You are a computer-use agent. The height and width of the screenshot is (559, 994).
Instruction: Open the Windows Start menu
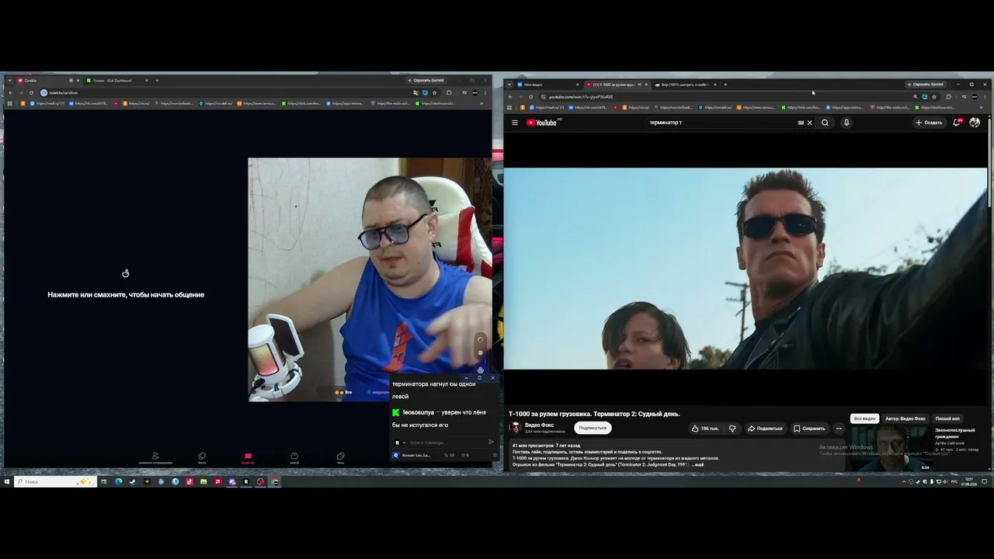[x=7, y=482]
